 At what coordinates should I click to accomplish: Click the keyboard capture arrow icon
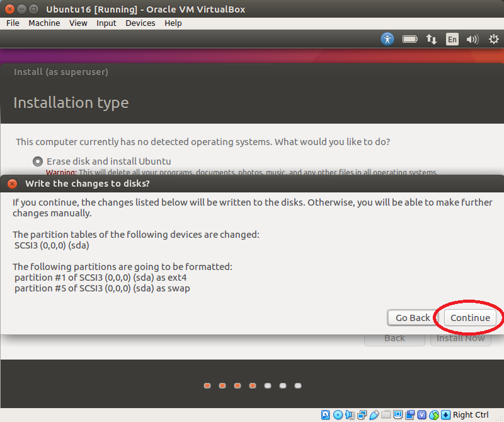pyautogui.click(x=445, y=415)
